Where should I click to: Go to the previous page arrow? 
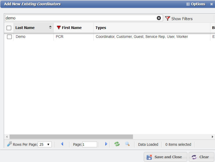(x=62, y=144)
